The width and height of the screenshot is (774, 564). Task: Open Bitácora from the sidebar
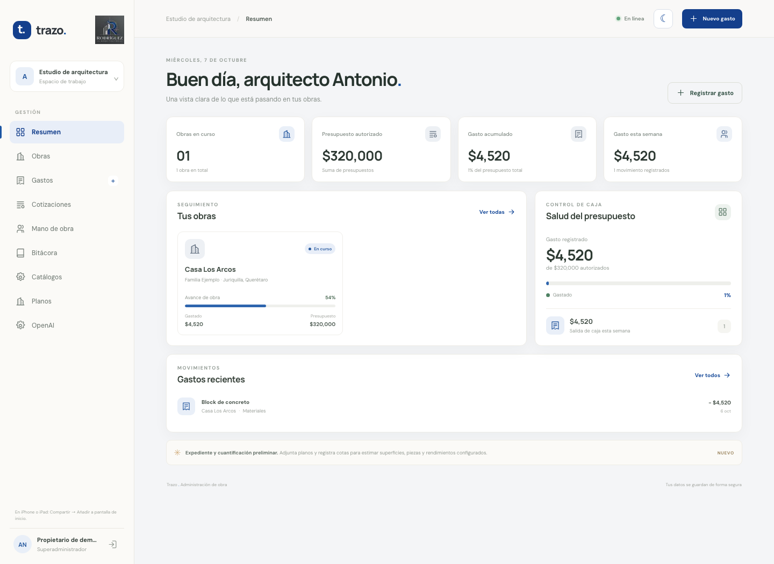(67, 253)
